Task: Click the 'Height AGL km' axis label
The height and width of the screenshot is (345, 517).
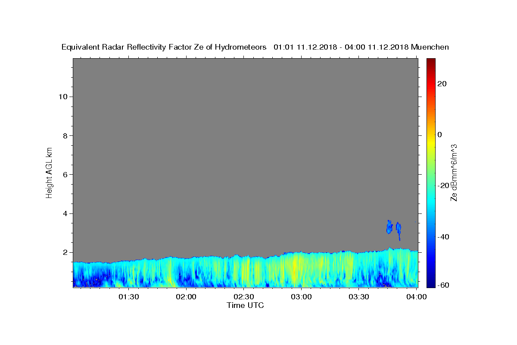Action: [x=50, y=172]
